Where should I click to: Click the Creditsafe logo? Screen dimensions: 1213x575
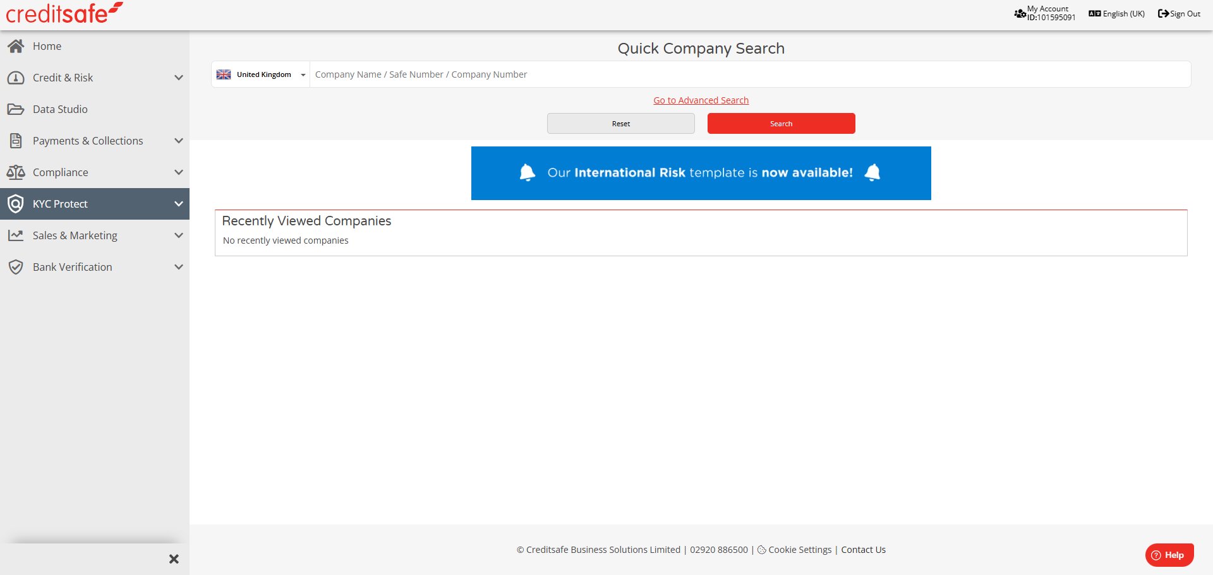(x=63, y=13)
